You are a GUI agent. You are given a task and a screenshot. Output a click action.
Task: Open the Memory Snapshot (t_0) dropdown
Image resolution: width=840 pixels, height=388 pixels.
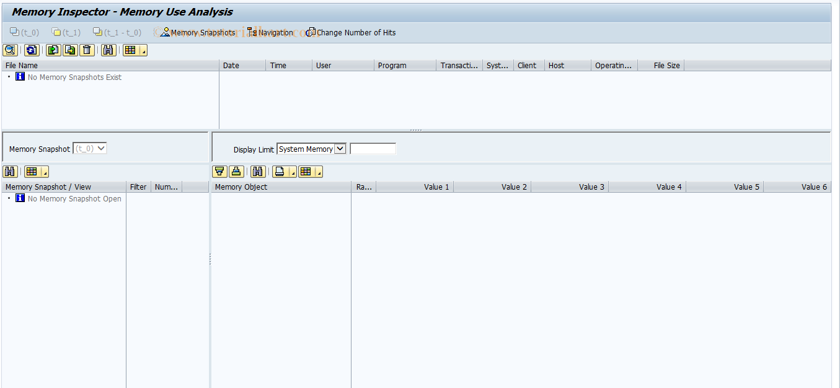[90, 149]
